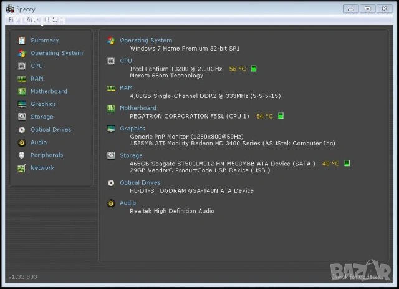Open the File menu

11,20
